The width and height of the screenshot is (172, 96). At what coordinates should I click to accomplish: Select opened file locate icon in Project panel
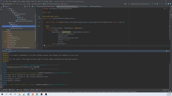coord(25,6)
